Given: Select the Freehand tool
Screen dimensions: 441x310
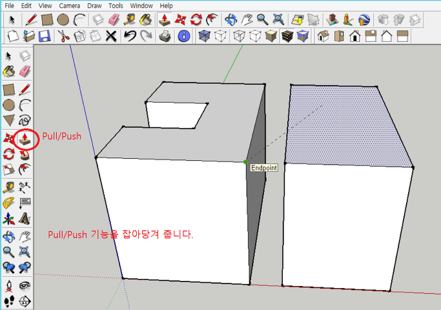Looking at the screenshot, I should click(25, 120).
